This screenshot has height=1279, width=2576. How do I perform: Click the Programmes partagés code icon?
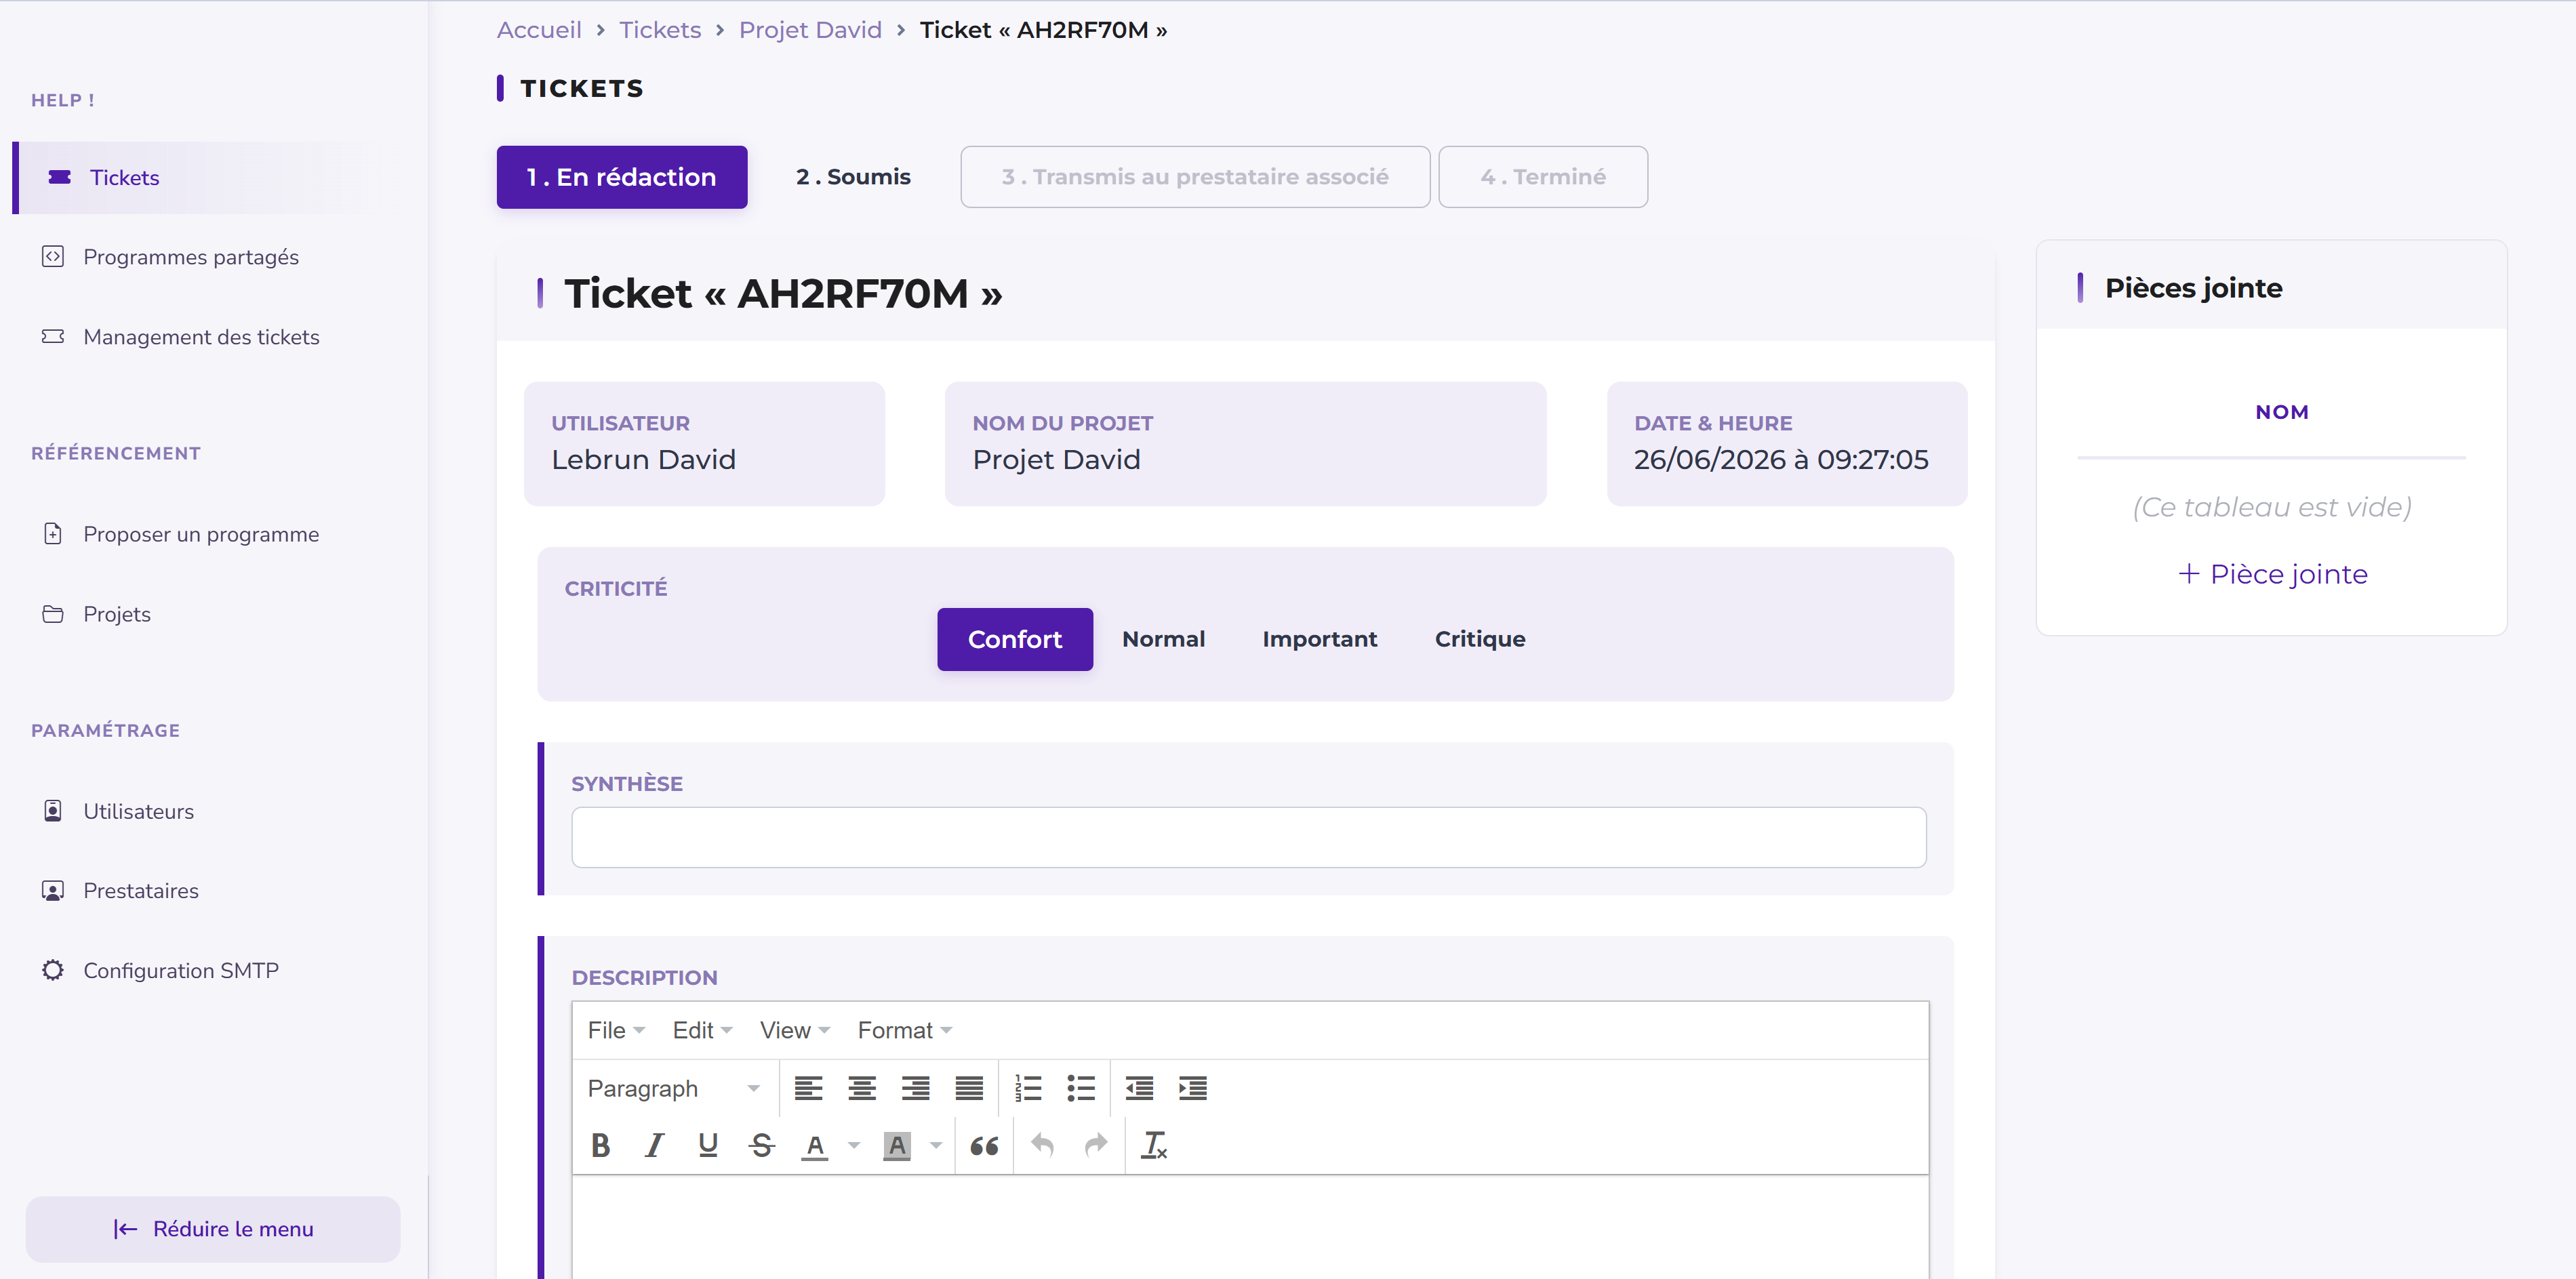[x=53, y=257]
